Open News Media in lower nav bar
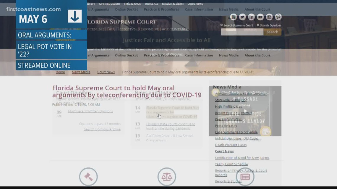This screenshot has width=337, height=189. click(x=229, y=55)
